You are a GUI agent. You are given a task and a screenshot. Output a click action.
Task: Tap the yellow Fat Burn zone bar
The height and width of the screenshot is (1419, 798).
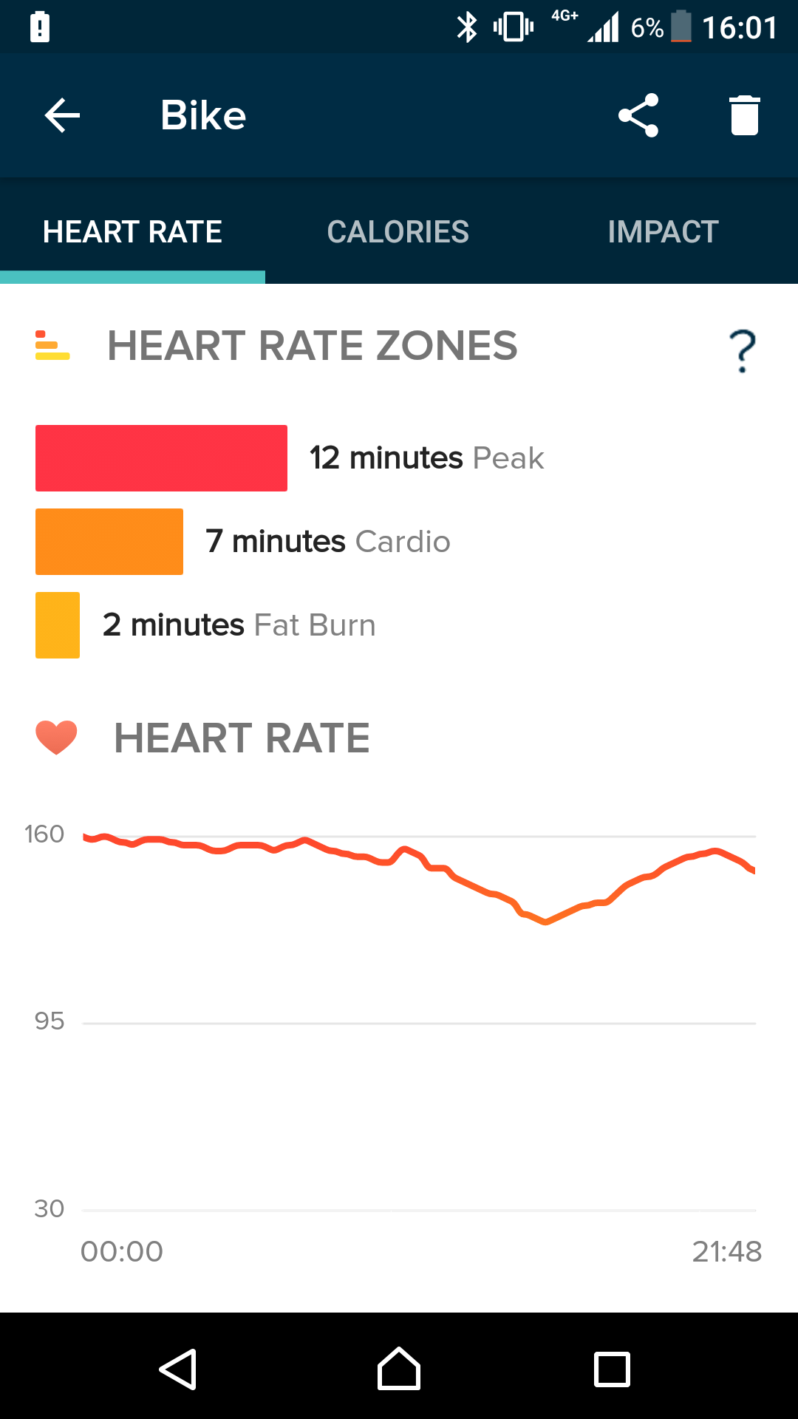tap(58, 625)
